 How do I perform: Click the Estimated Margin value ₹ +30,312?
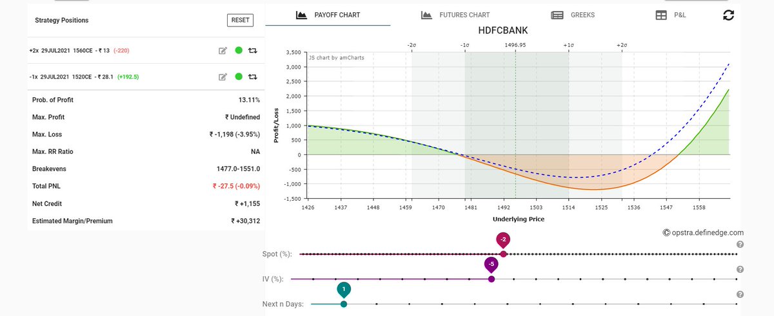coord(246,221)
